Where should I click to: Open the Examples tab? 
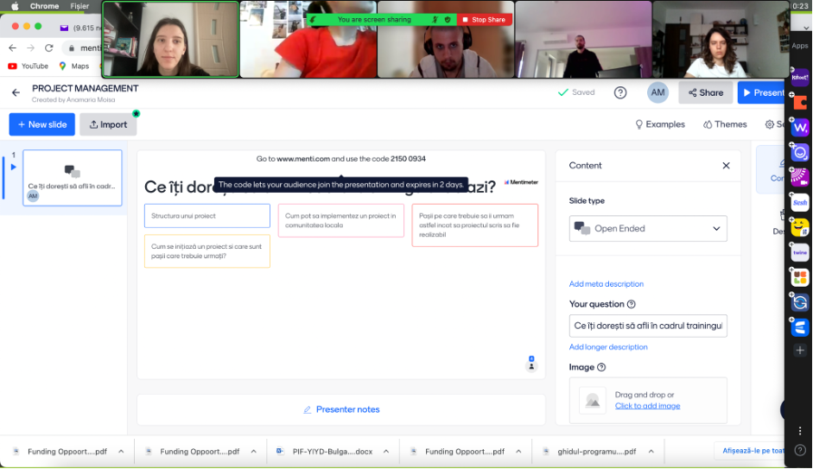click(x=660, y=124)
